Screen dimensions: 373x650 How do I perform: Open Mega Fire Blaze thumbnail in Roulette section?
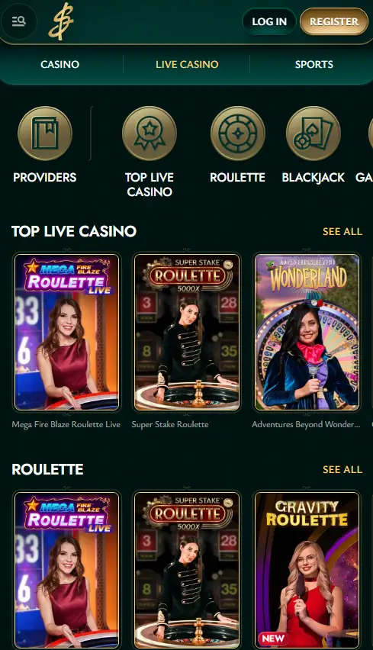pyautogui.click(x=66, y=571)
